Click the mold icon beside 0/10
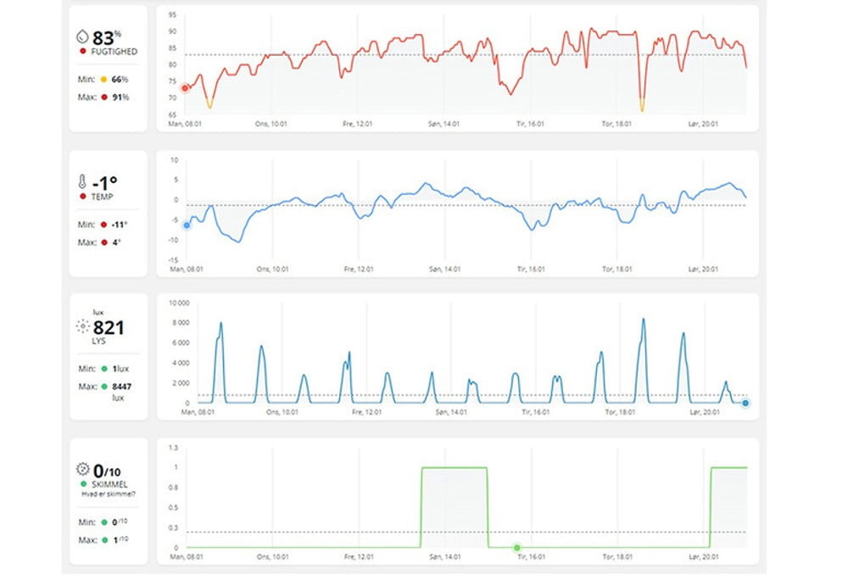This screenshot has height=580, width=848. click(x=82, y=469)
